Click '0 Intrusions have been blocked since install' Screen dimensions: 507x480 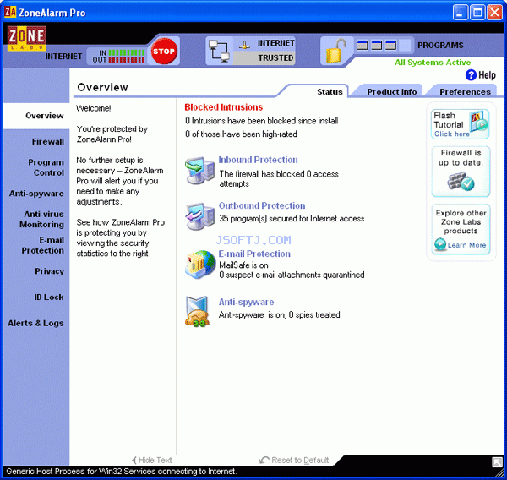pos(262,121)
